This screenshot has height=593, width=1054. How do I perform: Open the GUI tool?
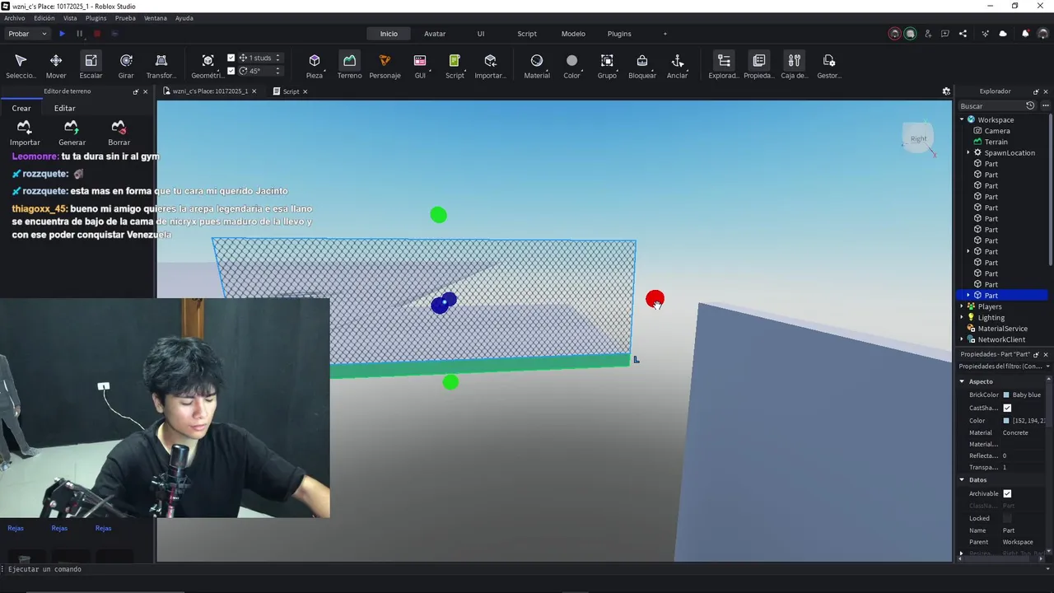pyautogui.click(x=420, y=66)
